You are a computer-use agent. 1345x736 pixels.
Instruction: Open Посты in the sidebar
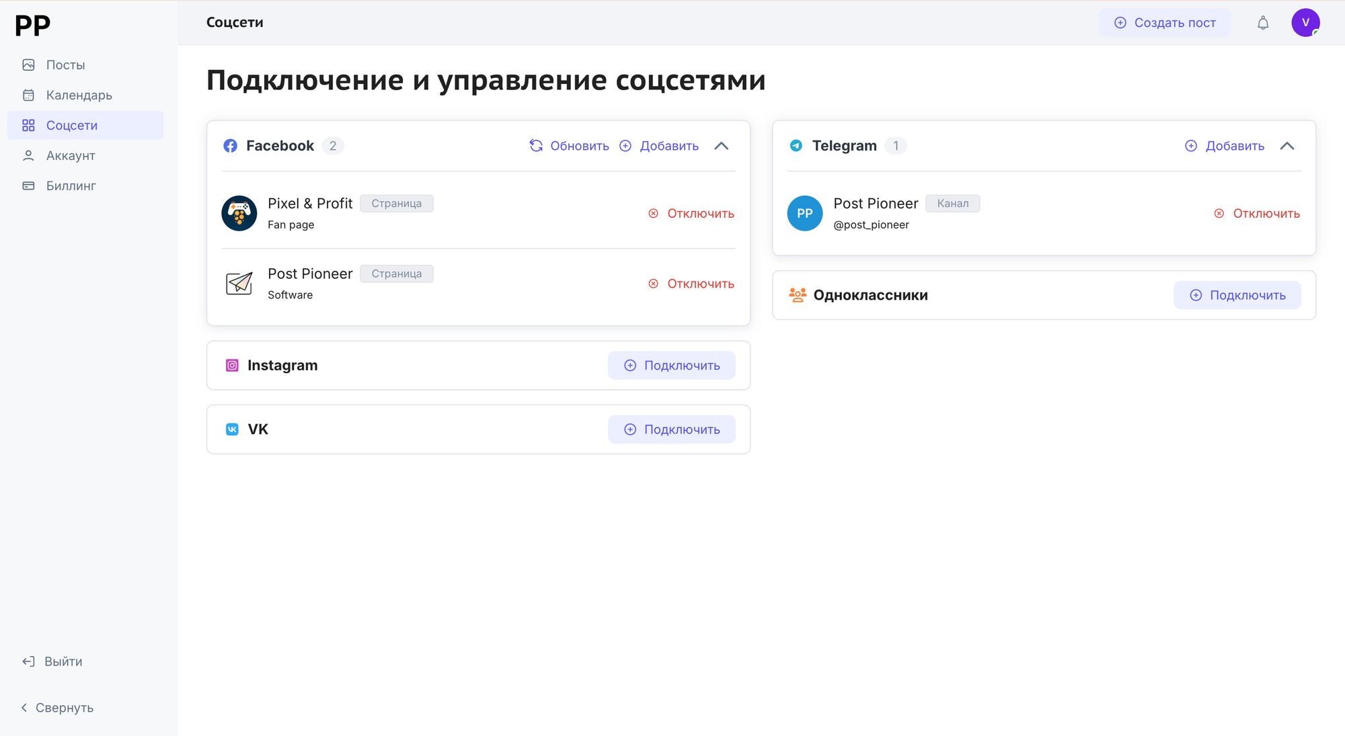65,65
